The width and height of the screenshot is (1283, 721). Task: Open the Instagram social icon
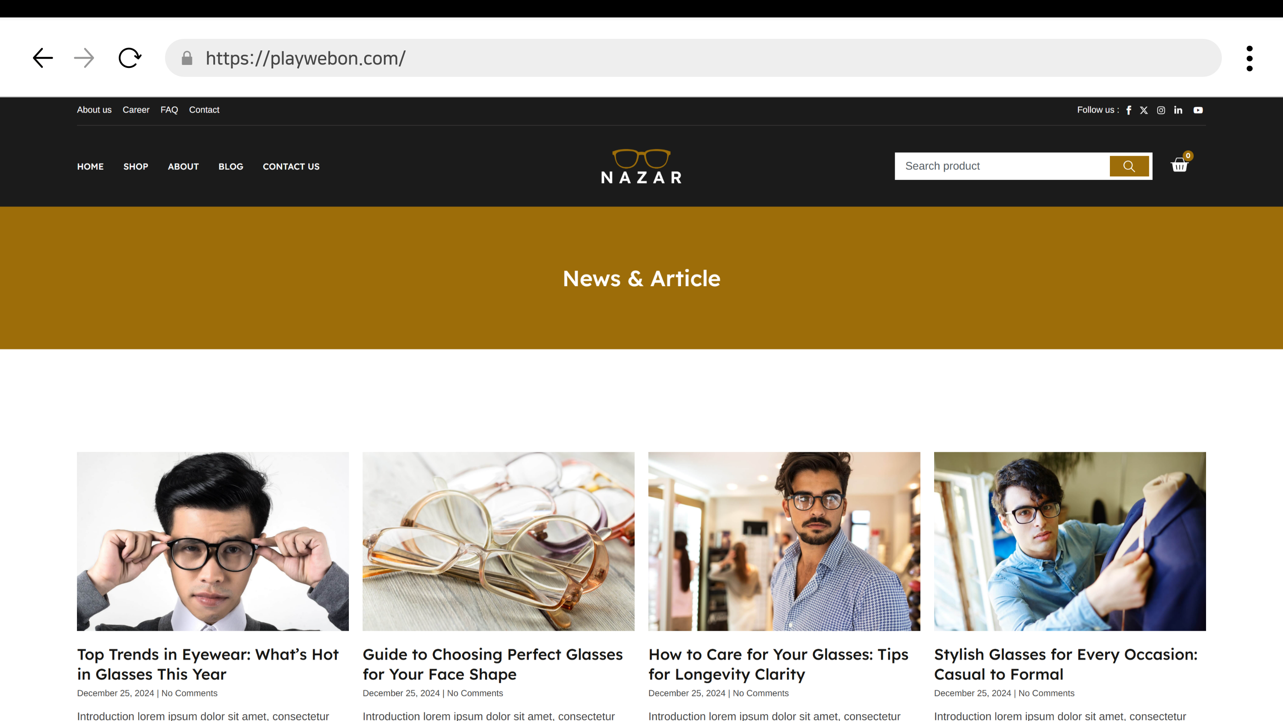pos(1161,111)
